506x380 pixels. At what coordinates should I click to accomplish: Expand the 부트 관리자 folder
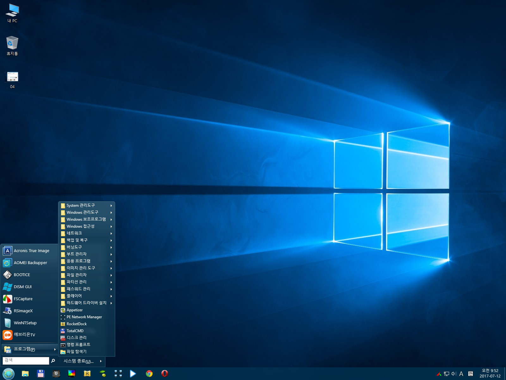pyautogui.click(x=87, y=254)
